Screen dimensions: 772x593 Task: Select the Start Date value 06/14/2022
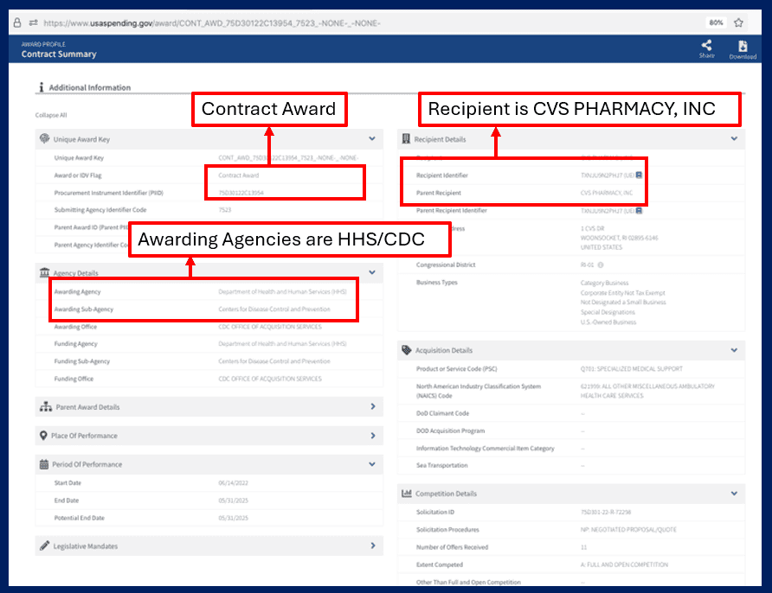coord(234,483)
